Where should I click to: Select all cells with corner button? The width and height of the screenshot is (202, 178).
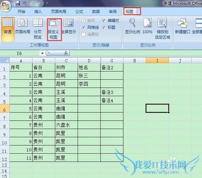point(5,60)
